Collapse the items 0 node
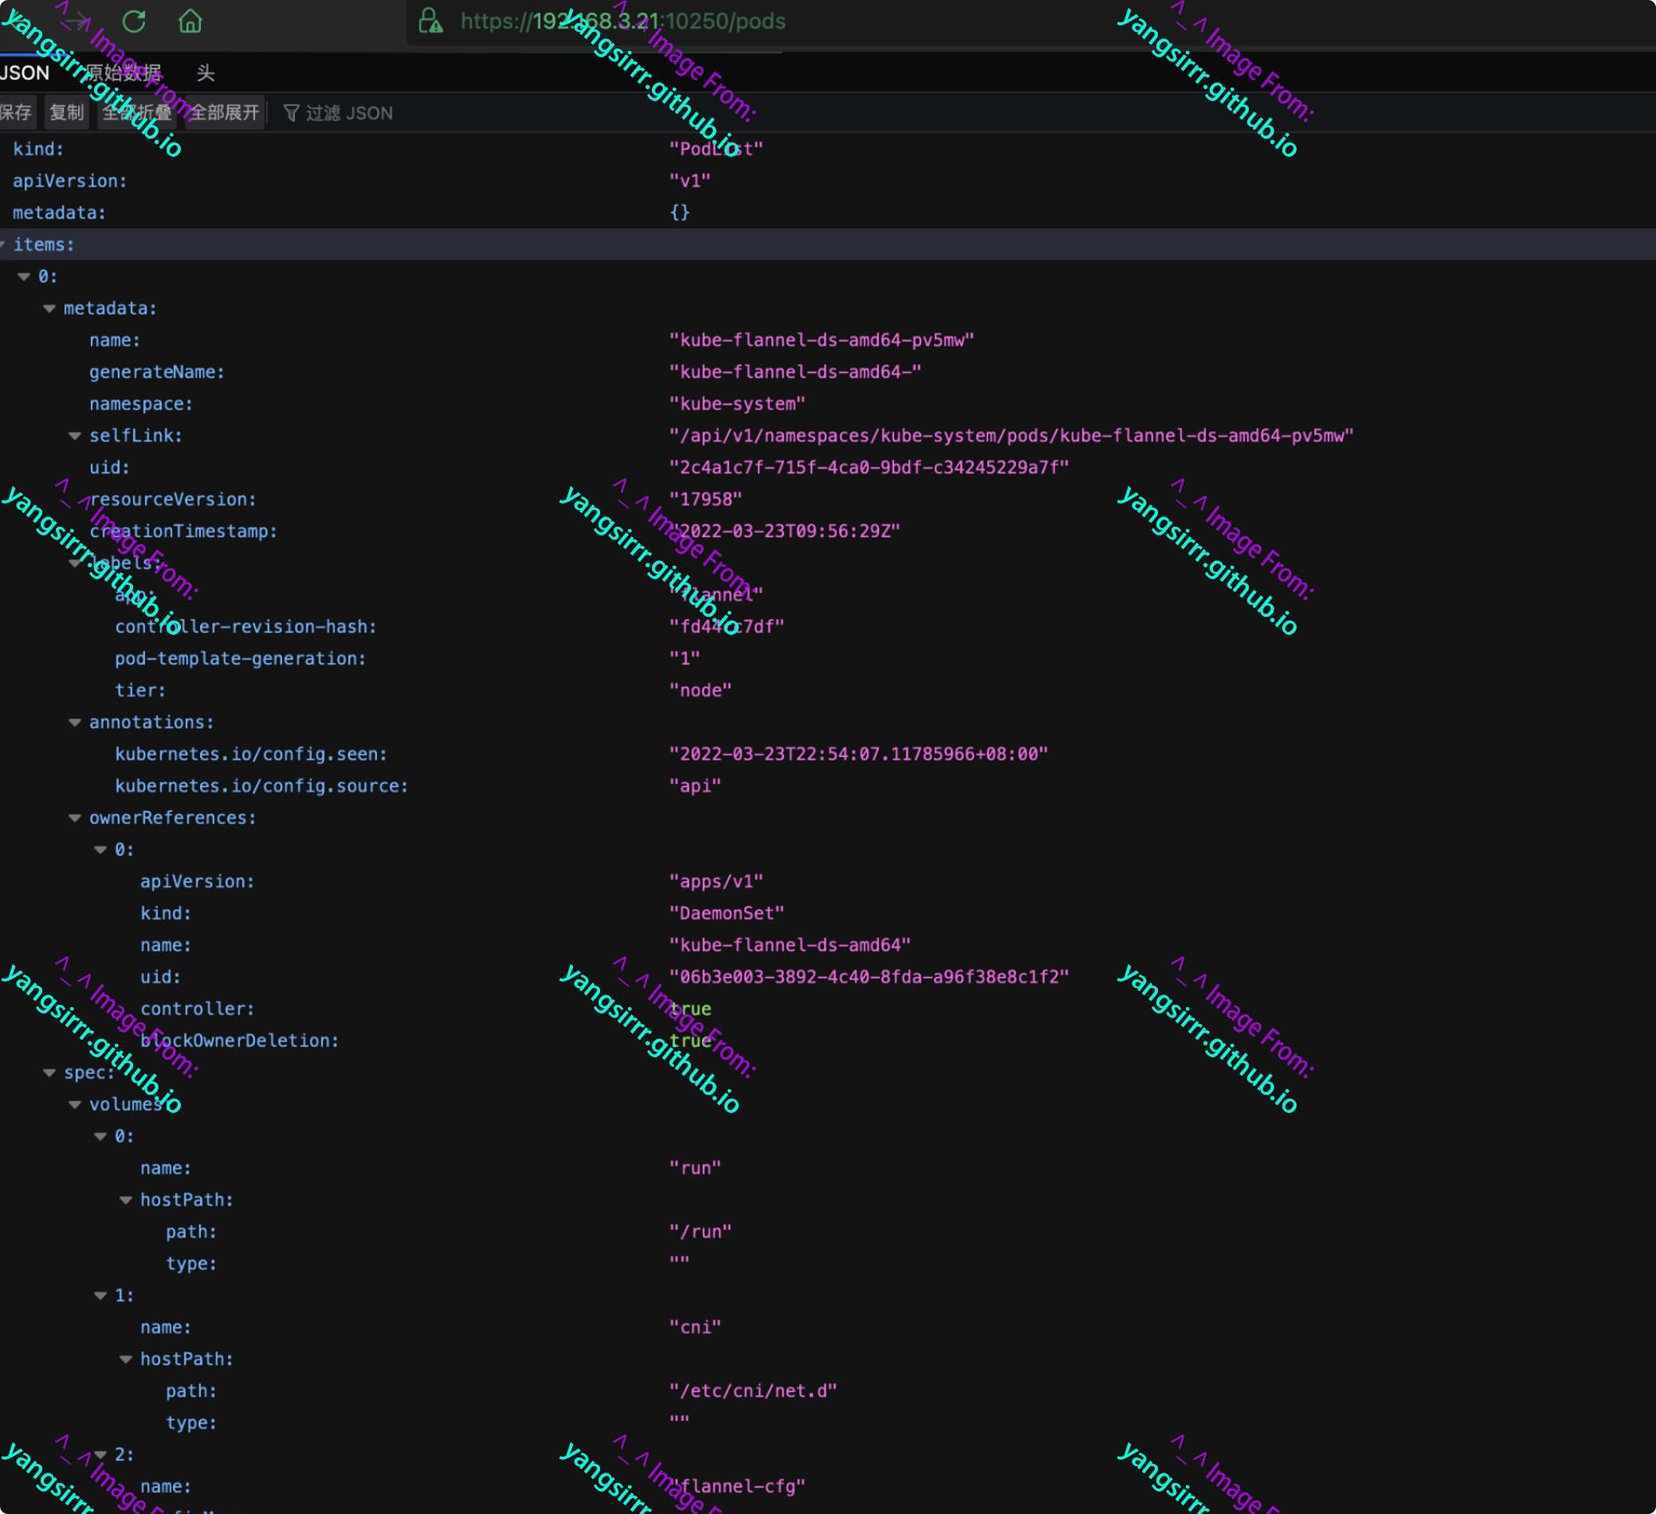The image size is (1656, 1514). tap(24, 277)
